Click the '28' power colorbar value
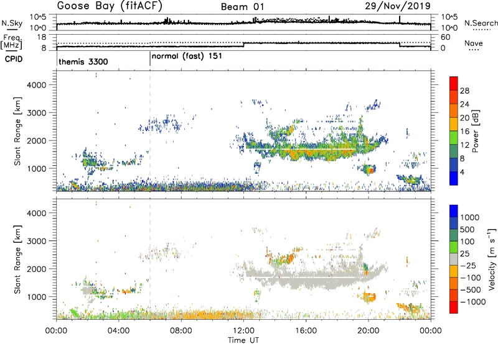Image resolution: width=498 pixels, height=344 pixels. click(x=464, y=91)
